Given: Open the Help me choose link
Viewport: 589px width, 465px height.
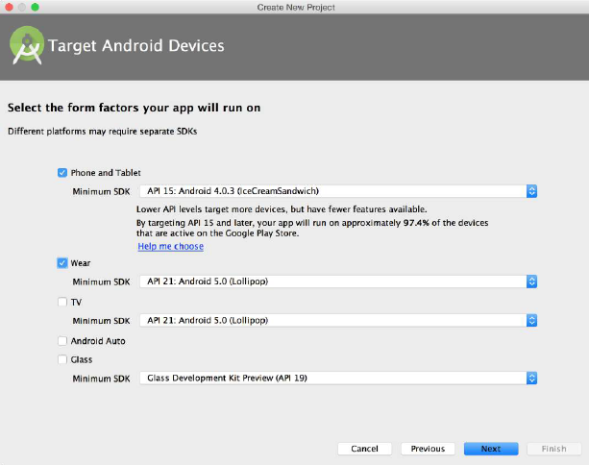Looking at the screenshot, I should pos(170,246).
